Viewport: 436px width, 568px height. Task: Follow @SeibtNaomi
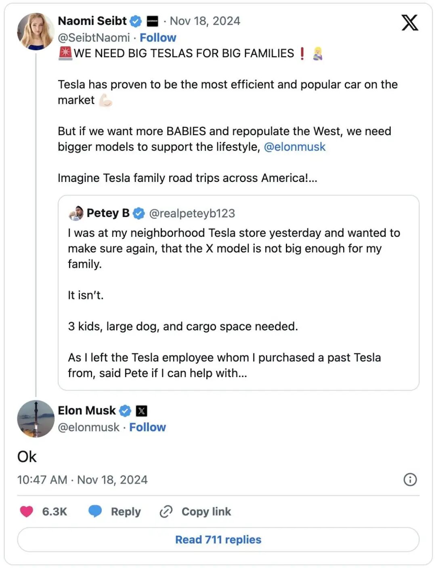point(158,38)
